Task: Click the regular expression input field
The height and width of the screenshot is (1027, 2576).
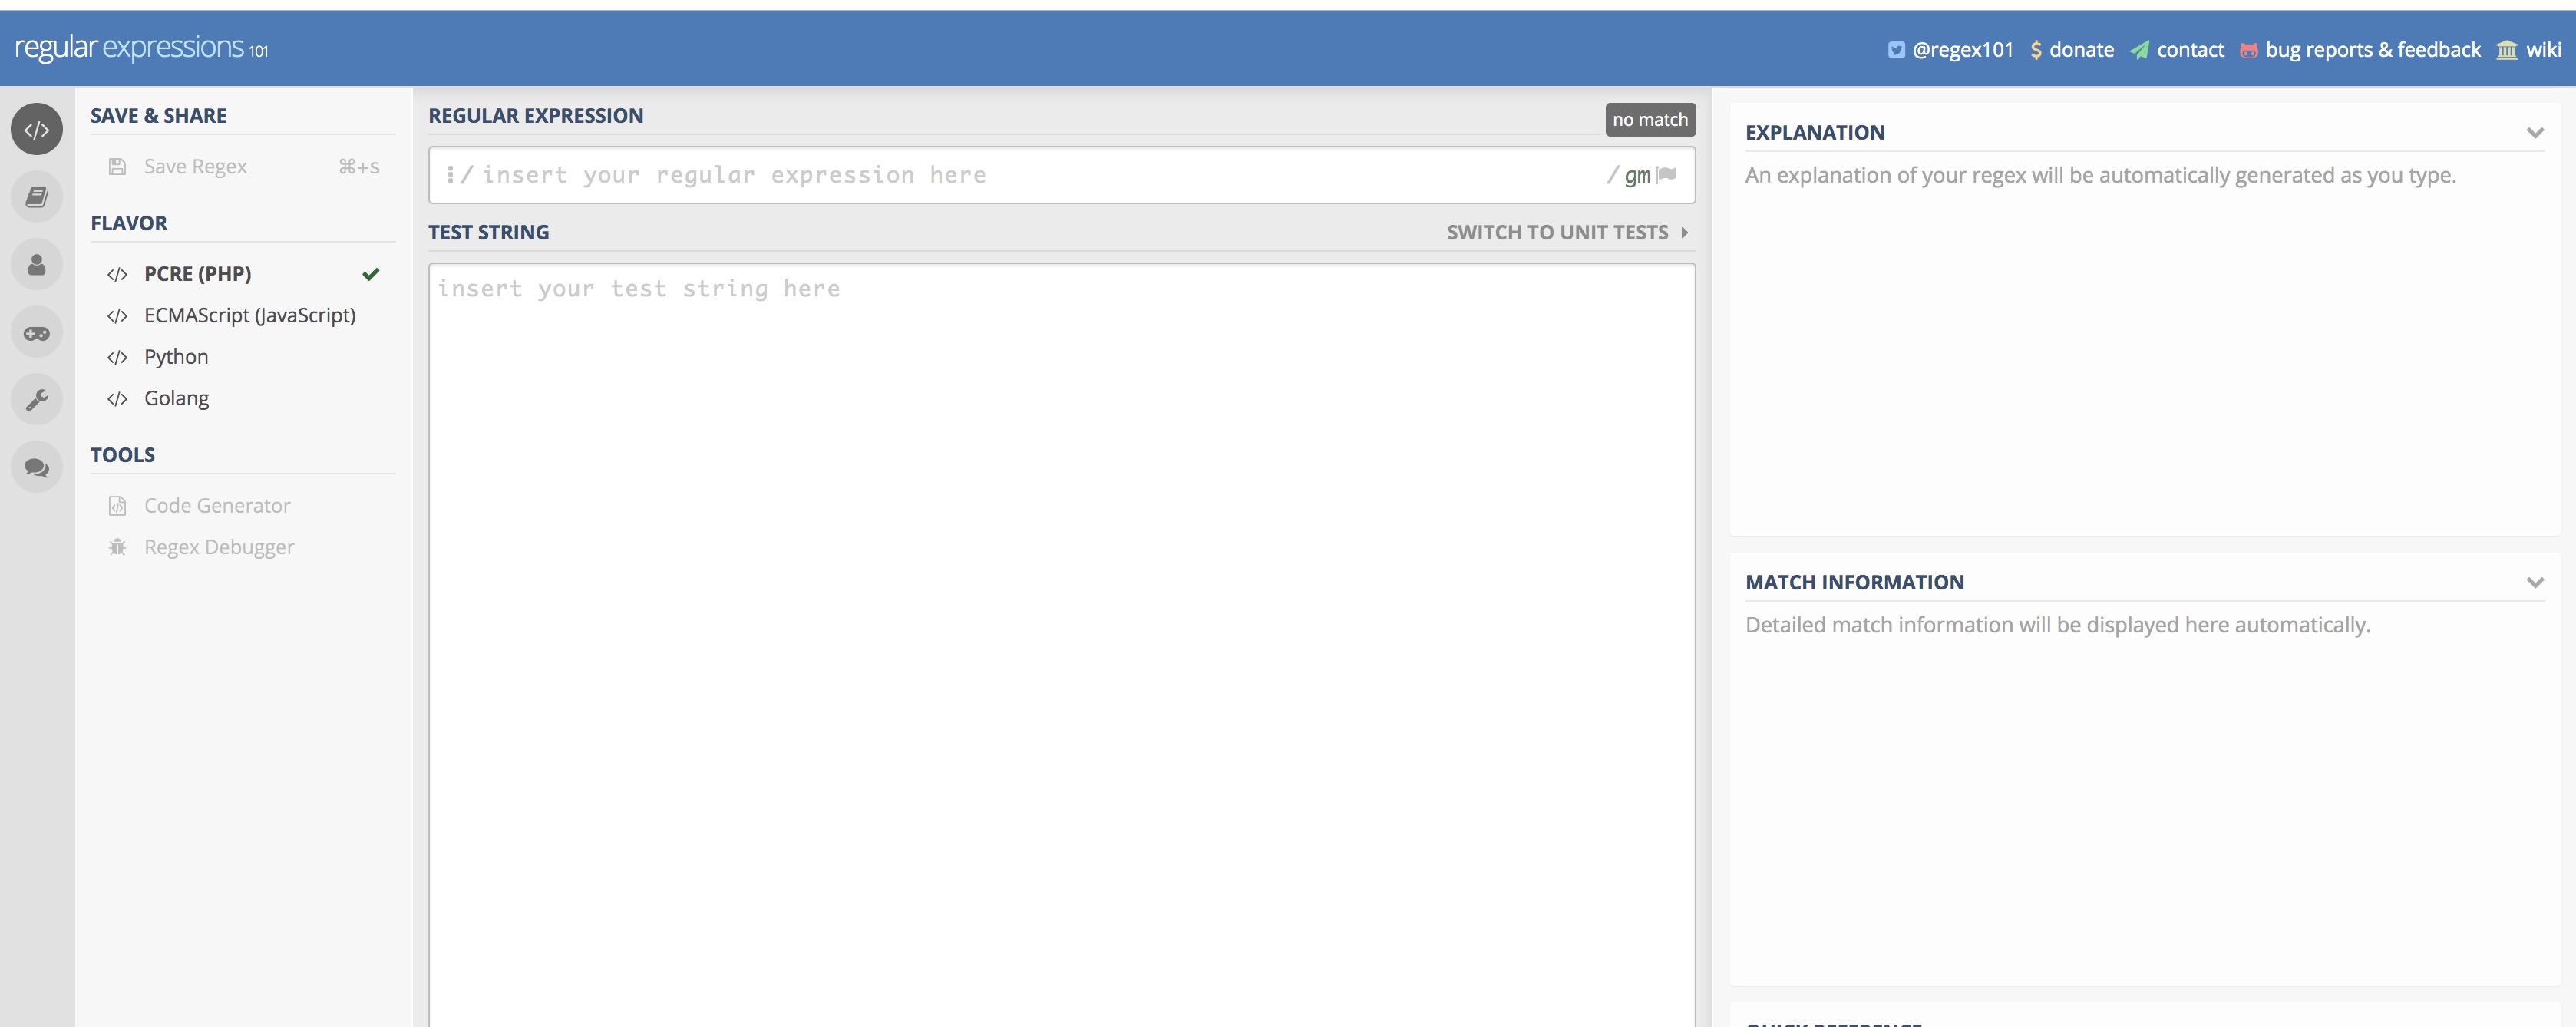Action: coord(1040,175)
